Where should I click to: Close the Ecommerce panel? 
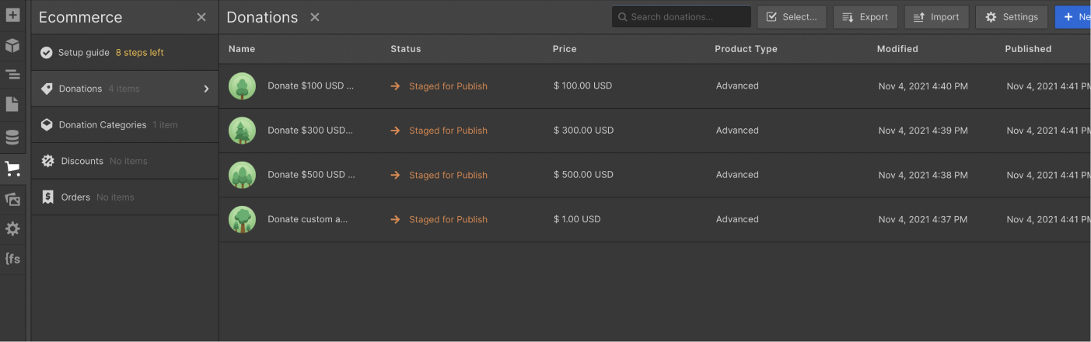[201, 17]
